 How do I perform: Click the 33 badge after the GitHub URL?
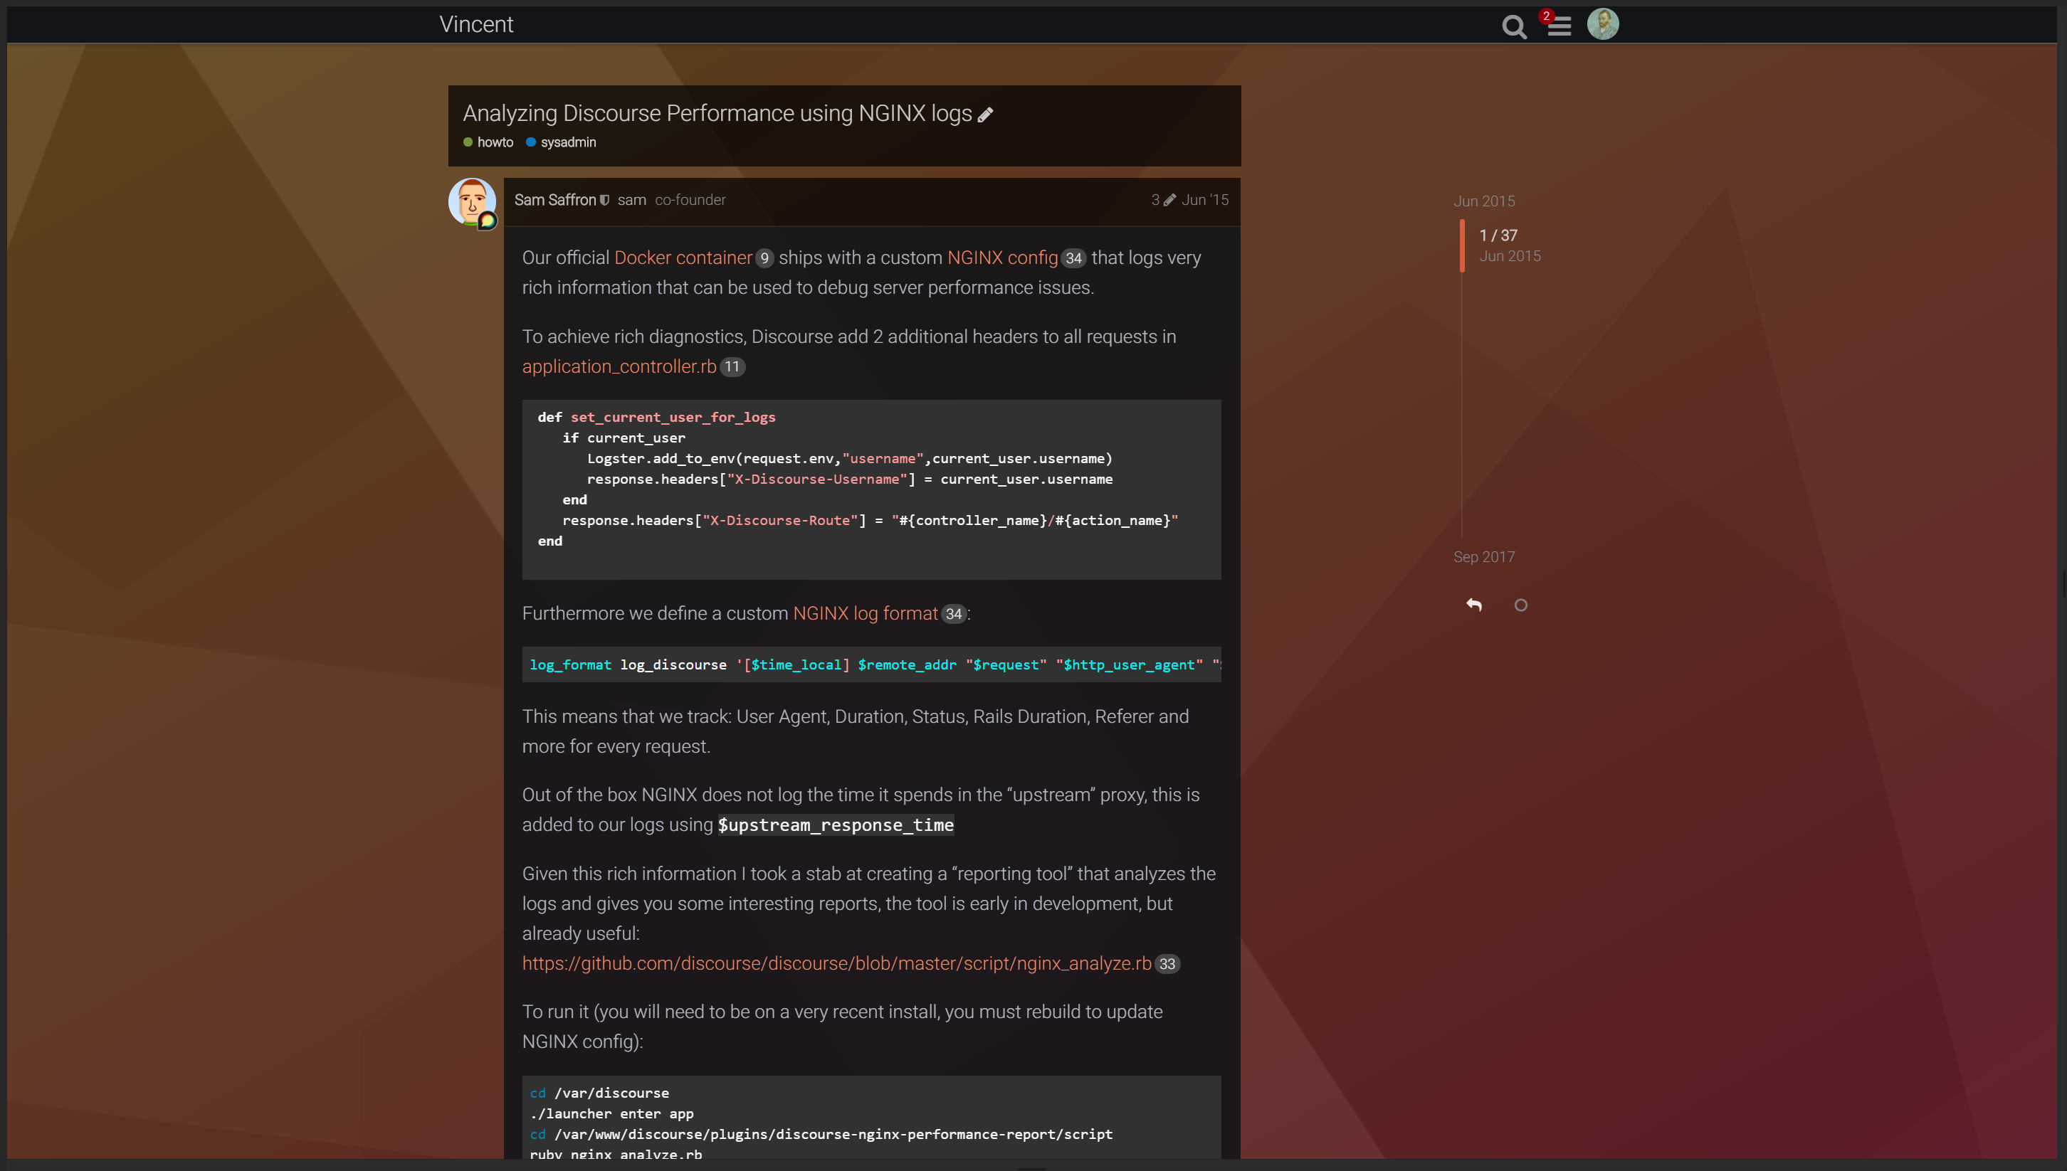pos(1167,963)
